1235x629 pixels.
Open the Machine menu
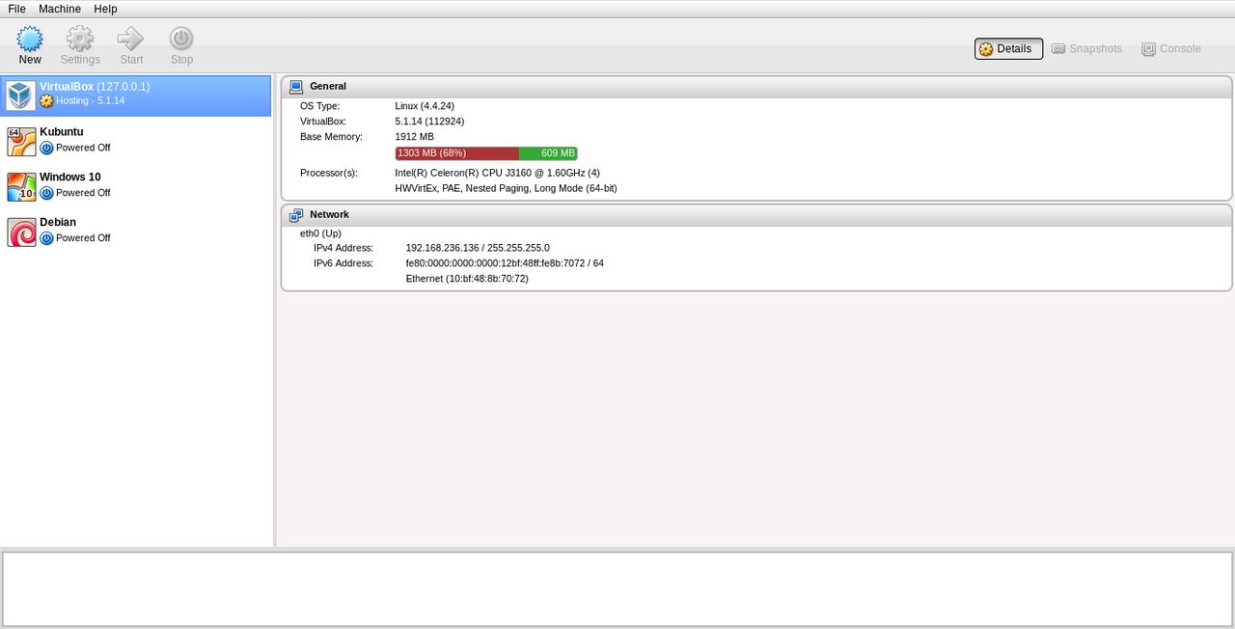click(60, 9)
